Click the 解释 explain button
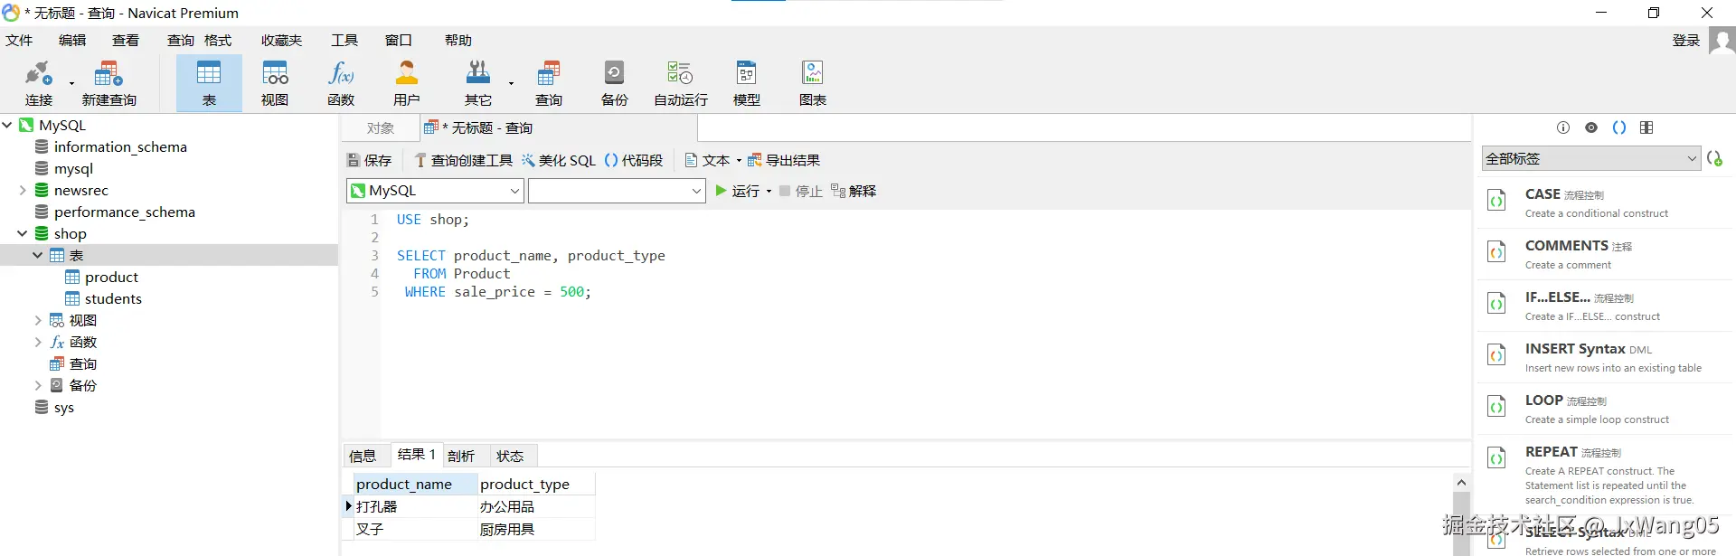The image size is (1736, 556). (854, 191)
